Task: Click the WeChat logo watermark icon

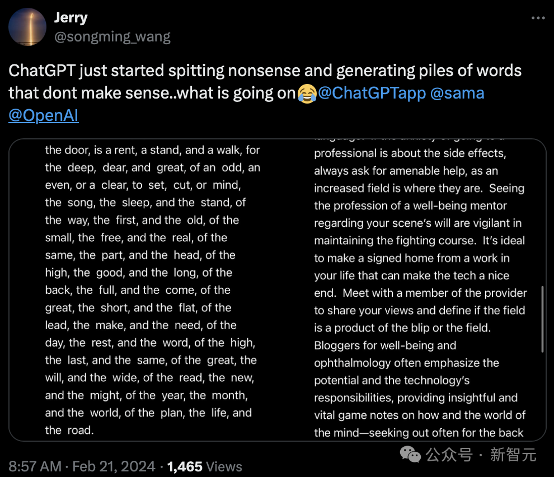Action: [x=410, y=455]
